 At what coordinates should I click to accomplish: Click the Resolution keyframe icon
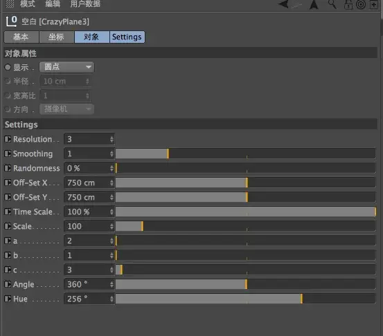pyautogui.click(x=8, y=139)
